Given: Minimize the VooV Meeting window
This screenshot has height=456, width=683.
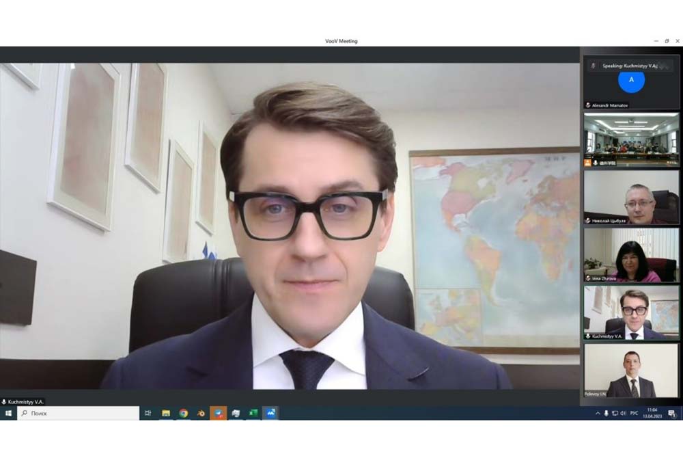Looking at the screenshot, I should click(x=656, y=41).
